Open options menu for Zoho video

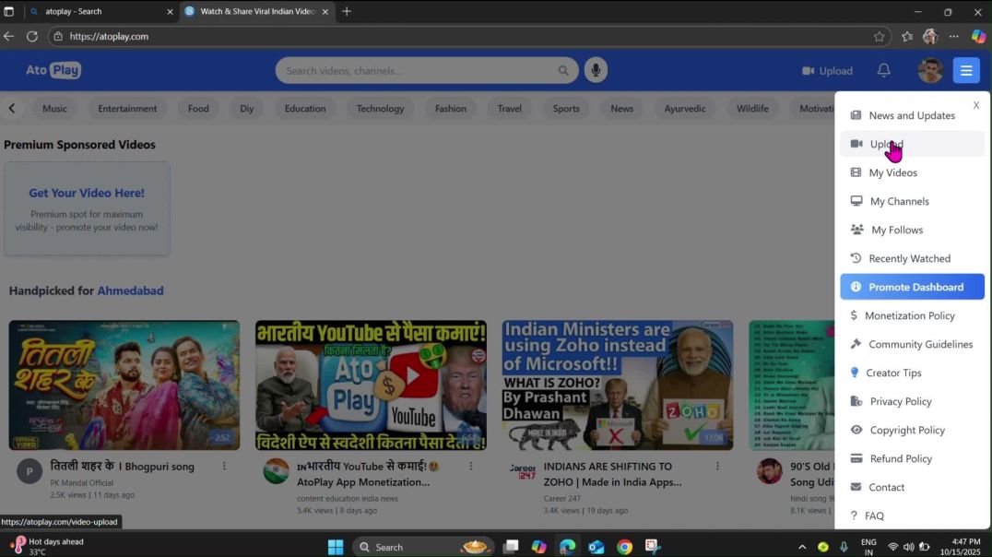(717, 467)
